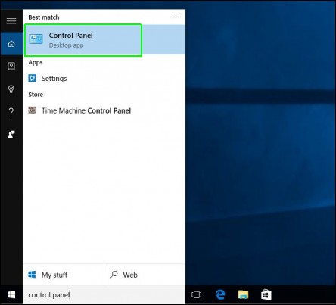
Task: Open the Feedback person icon
Action: pos(11,135)
